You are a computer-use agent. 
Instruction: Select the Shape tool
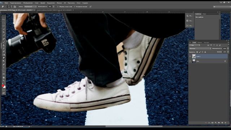click(4, 74)
